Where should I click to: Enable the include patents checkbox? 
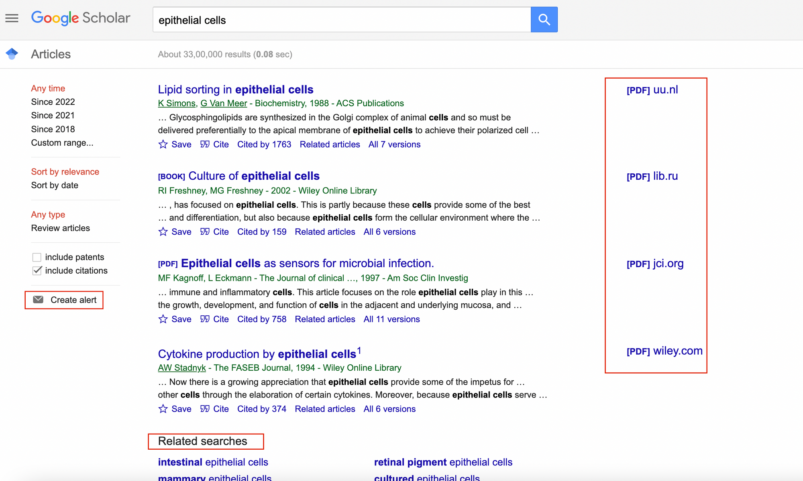(x=37, y=257)
